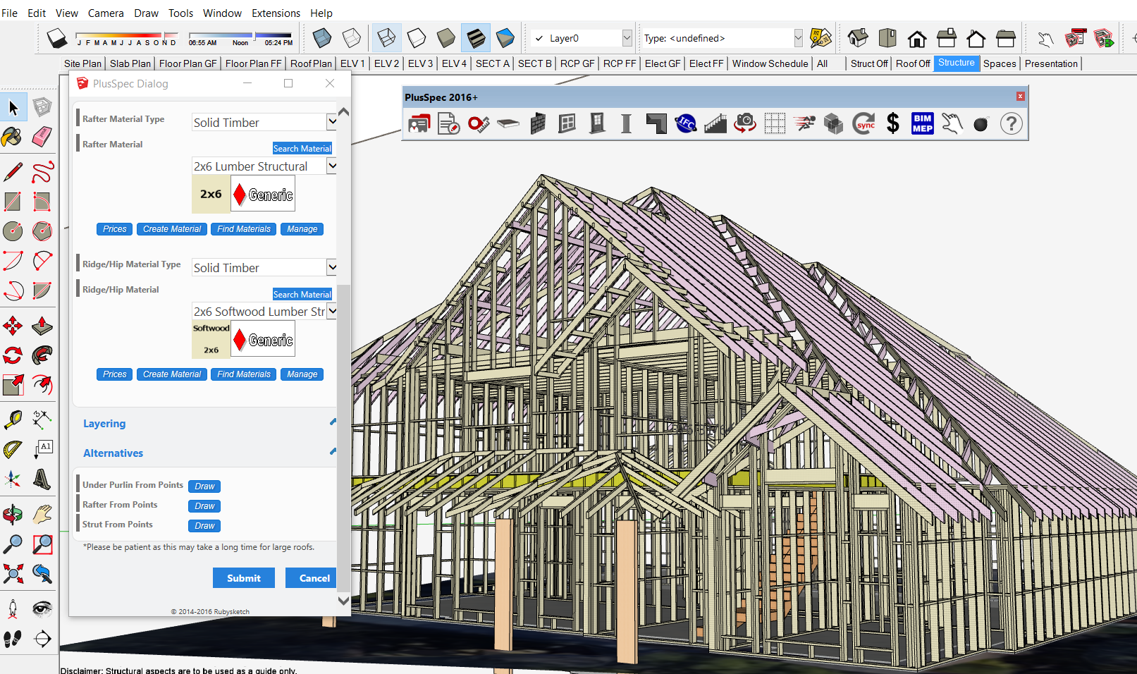The width and height of the screenshot is (1137, 674).
Task: Open the Camera menu
Action: [106, 13]
